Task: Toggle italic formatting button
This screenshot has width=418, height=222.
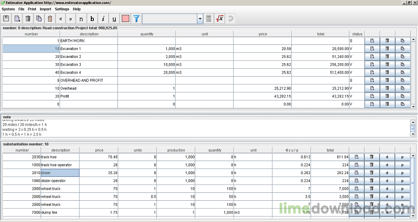Action: (103, 19)
